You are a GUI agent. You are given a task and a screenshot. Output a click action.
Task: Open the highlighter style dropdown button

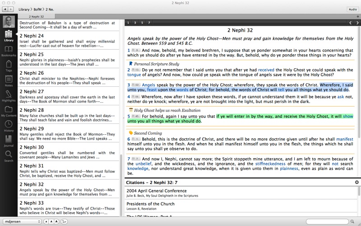tap(64, 221)
